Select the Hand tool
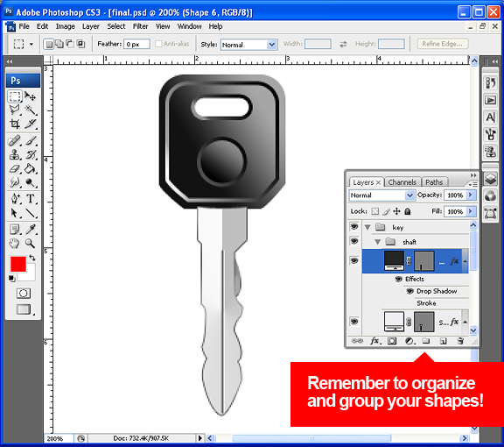This screenshot has height=447, width=504. pyautogui.click(x=15, y=243)
